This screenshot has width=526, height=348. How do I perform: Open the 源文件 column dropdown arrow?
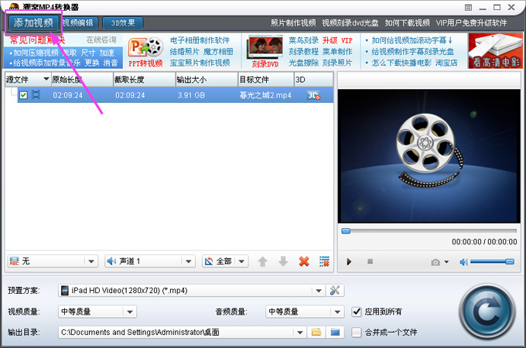click(x=46, y=80)
